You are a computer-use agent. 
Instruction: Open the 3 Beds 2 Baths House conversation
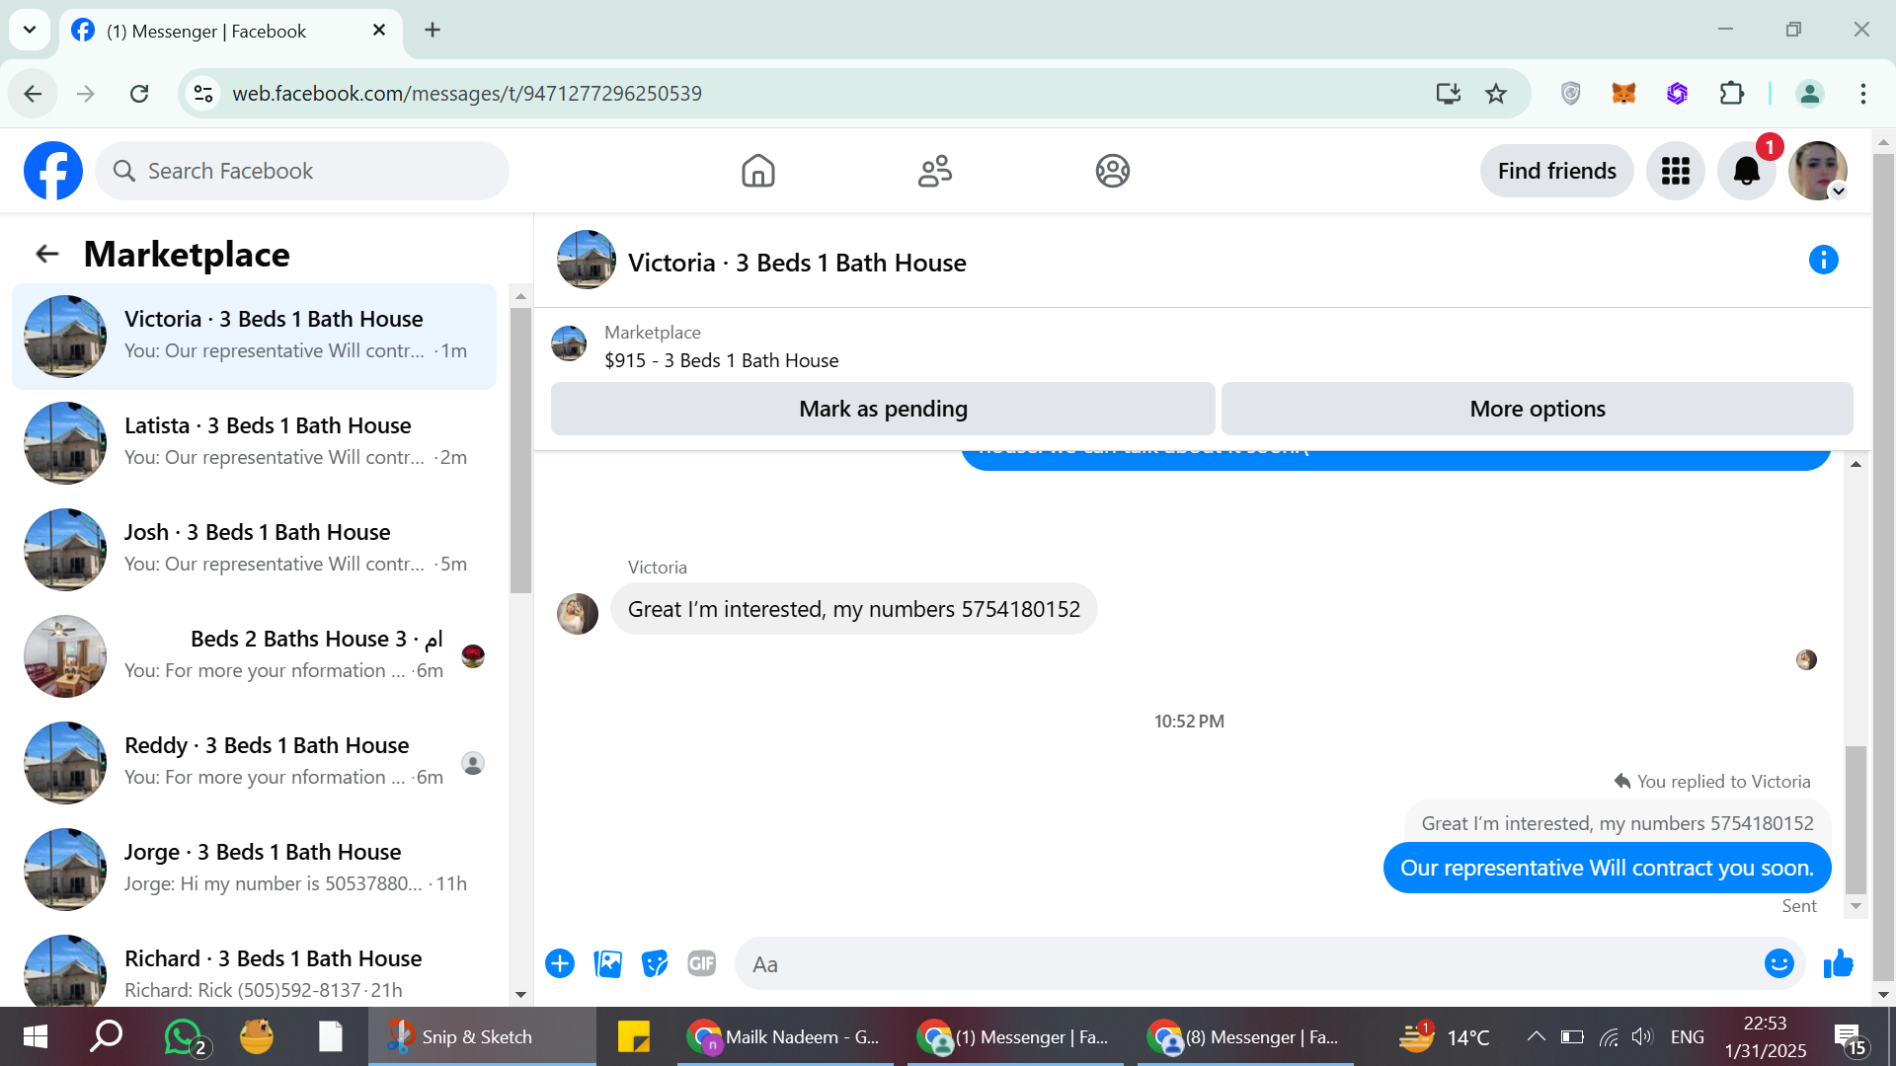pyautogui.click(x=254, y=656)
